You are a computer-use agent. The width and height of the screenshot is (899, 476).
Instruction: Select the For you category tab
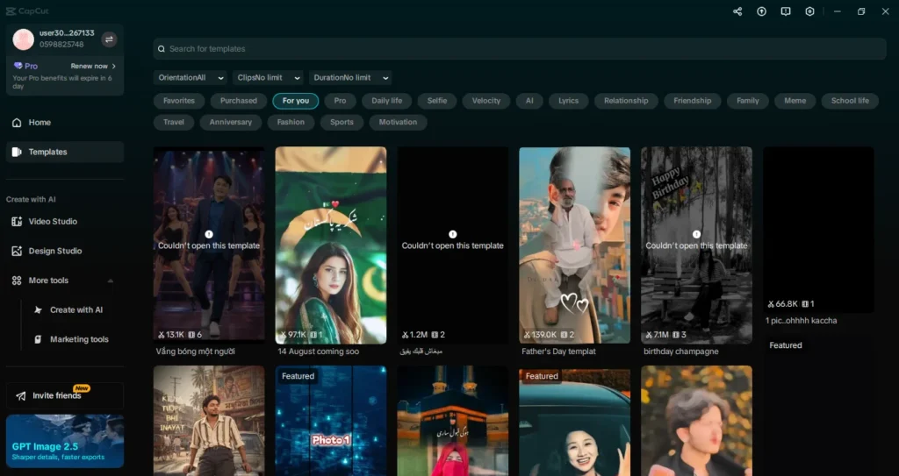296,101
